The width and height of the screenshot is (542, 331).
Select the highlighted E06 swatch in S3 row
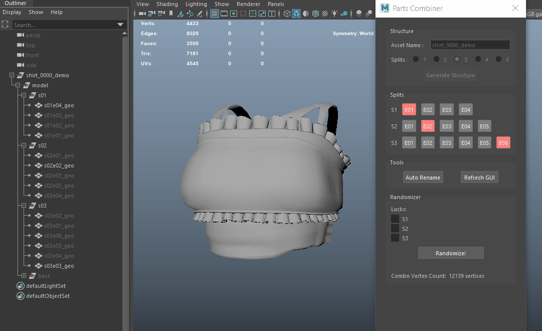click(503, 143)
